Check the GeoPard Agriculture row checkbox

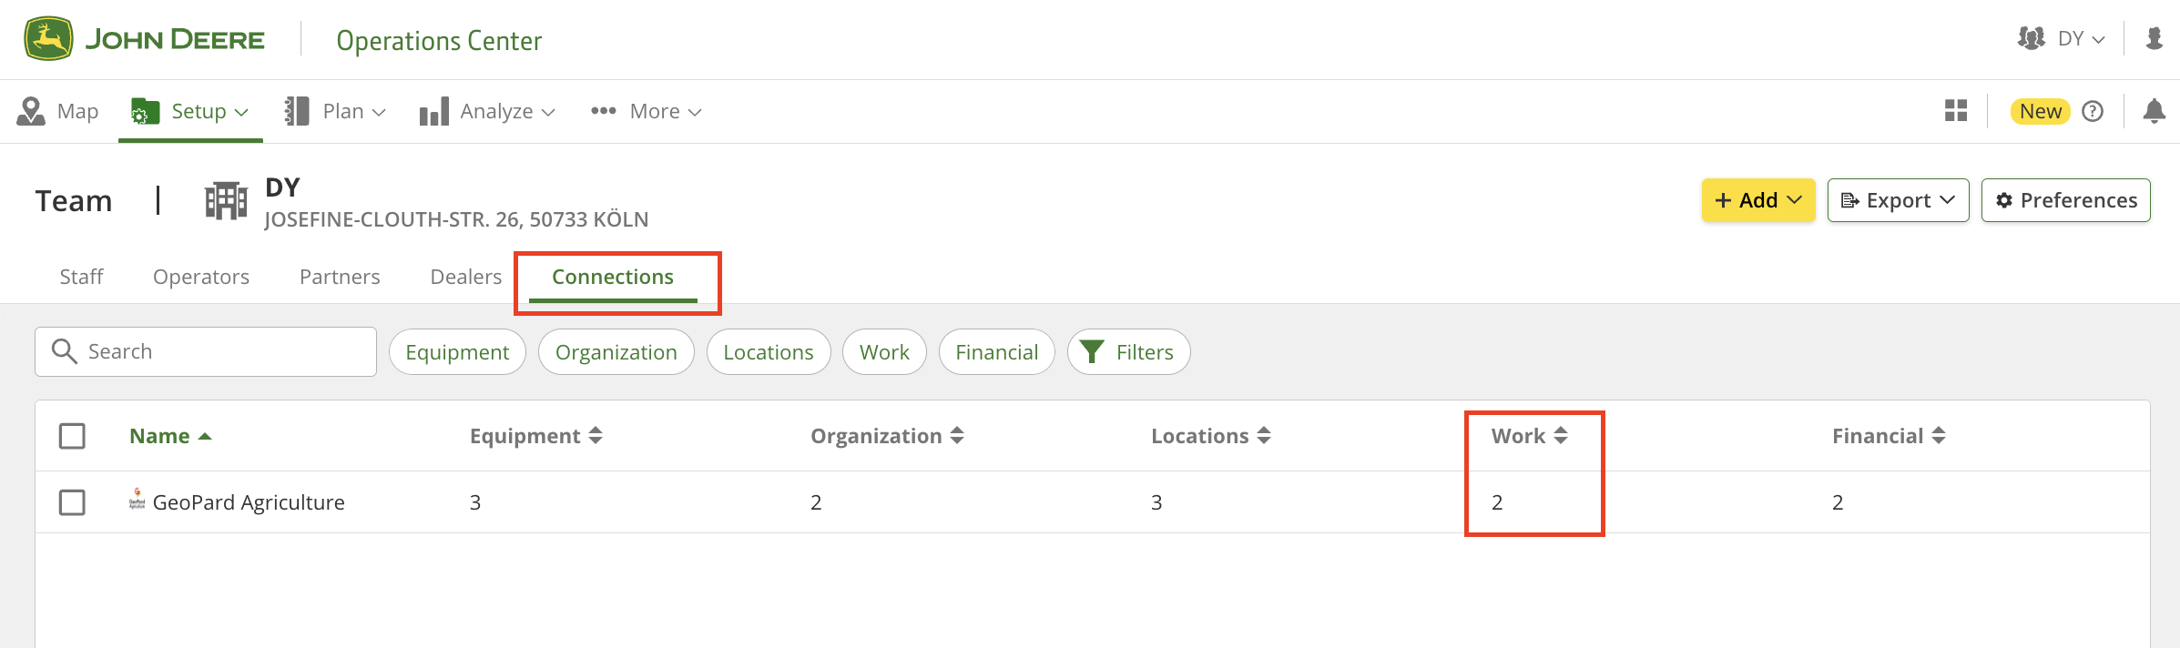tap(72, 502)
